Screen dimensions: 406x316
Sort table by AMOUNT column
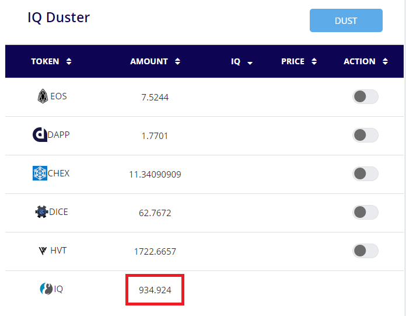pyautogui.click(x=155, y=61)
